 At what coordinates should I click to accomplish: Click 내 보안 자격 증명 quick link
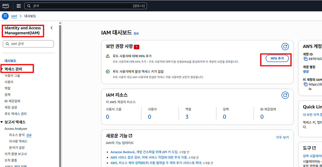[x=312, y=115]
